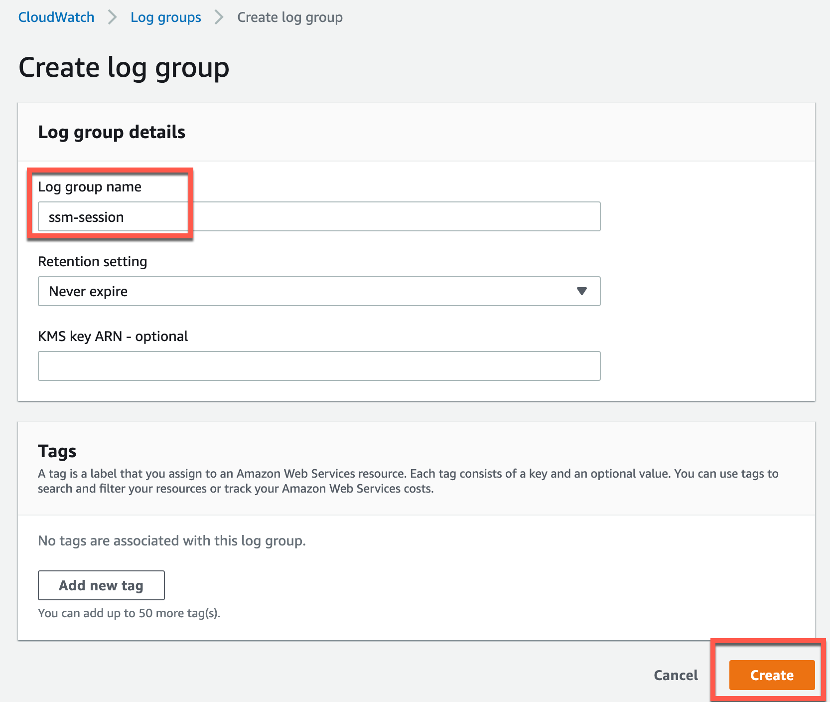Click the empty KMS key ARN box

(319, 365)
